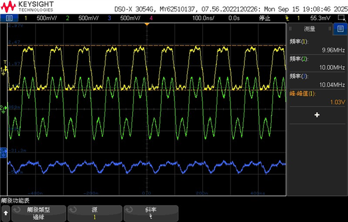Click channel 2 scale 500mV/ value
This screenshot has width=348, height=222.
pos(88,18)
